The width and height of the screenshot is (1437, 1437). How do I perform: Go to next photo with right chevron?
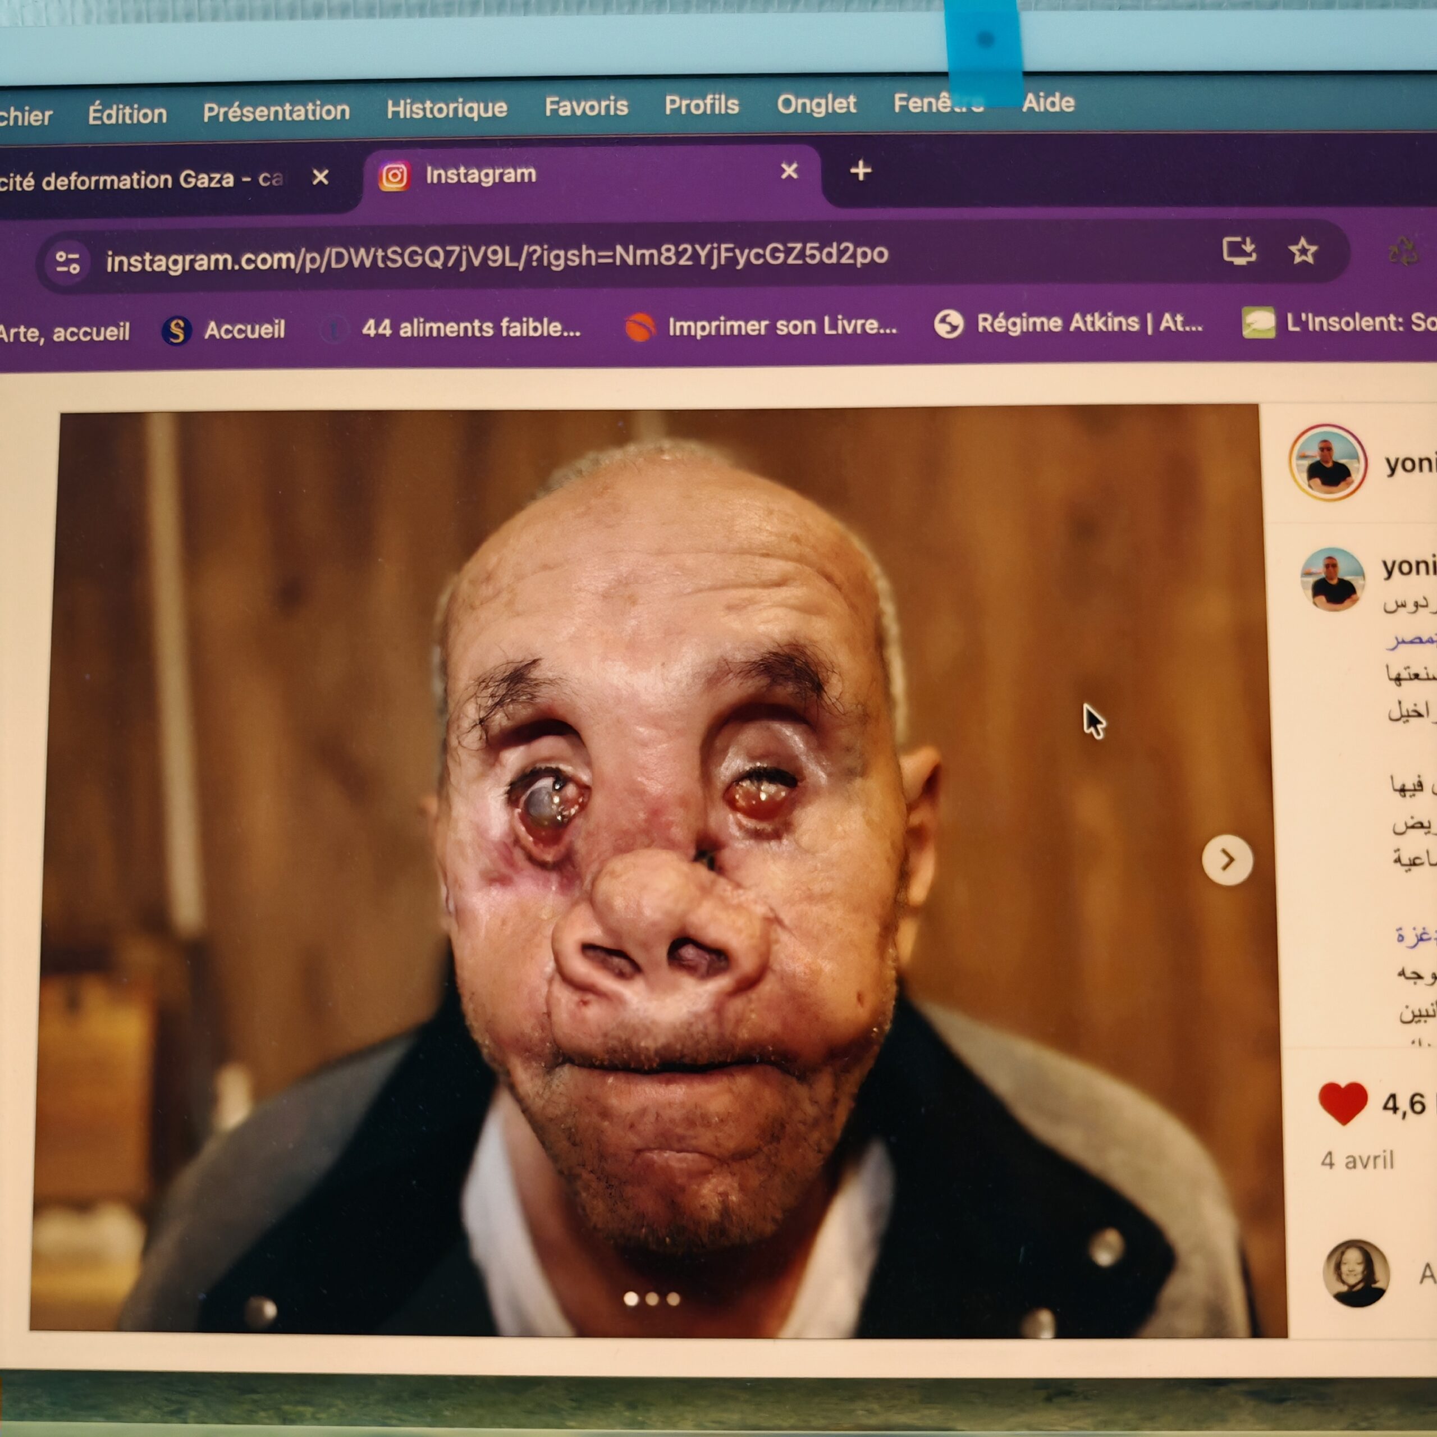[x=1227, y=860]
